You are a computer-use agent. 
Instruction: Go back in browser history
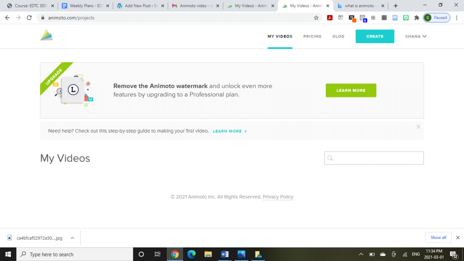click(7, 18)
